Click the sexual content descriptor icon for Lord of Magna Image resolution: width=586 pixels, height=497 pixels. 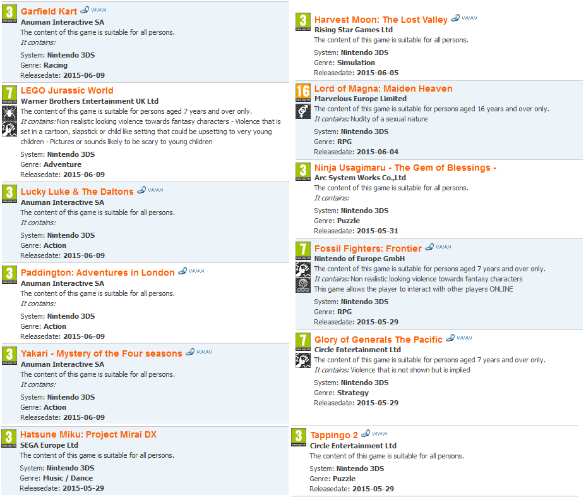[303, 111]
